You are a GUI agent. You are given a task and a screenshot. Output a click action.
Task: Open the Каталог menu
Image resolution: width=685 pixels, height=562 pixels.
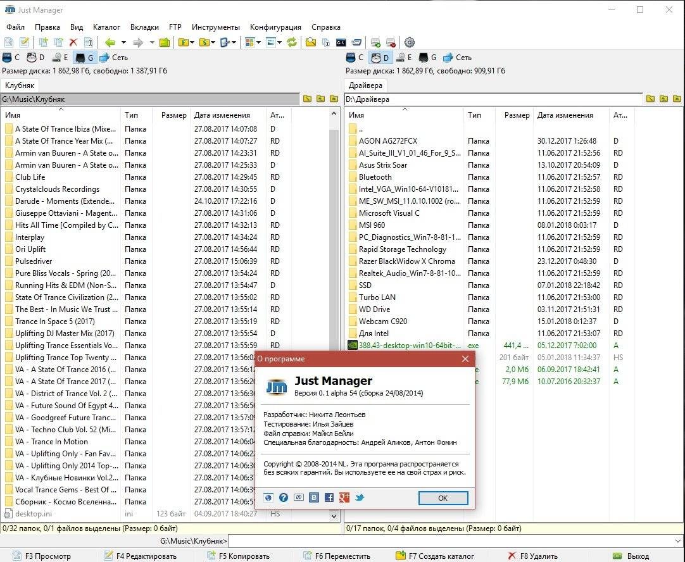pyautogui.click(x=106, y=27)
